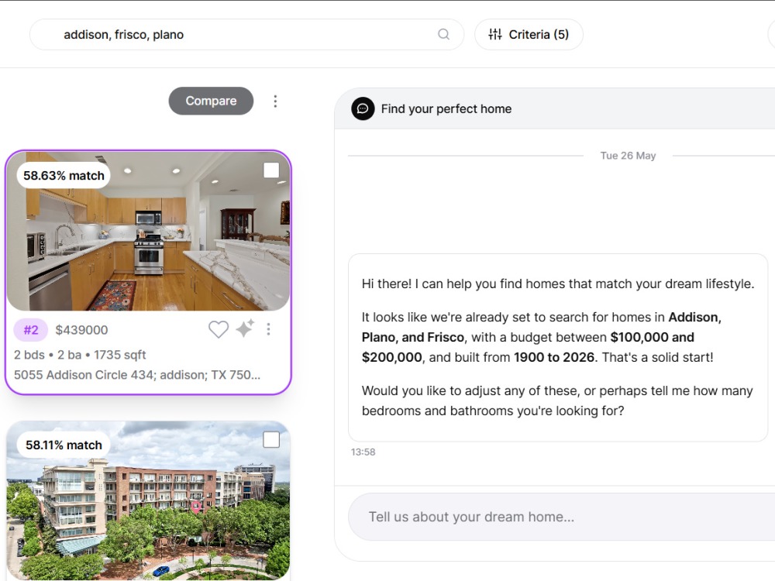Viewport: 775px width, 581px height.
Task: Click the 'Find your perfect home' chat title
Action: (446, 108)
